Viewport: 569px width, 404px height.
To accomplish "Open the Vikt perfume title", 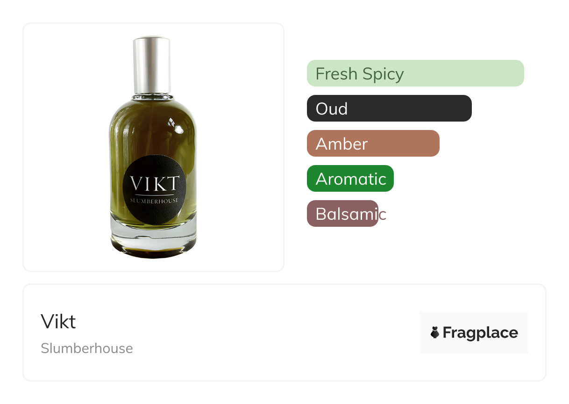I will point(58,321).
